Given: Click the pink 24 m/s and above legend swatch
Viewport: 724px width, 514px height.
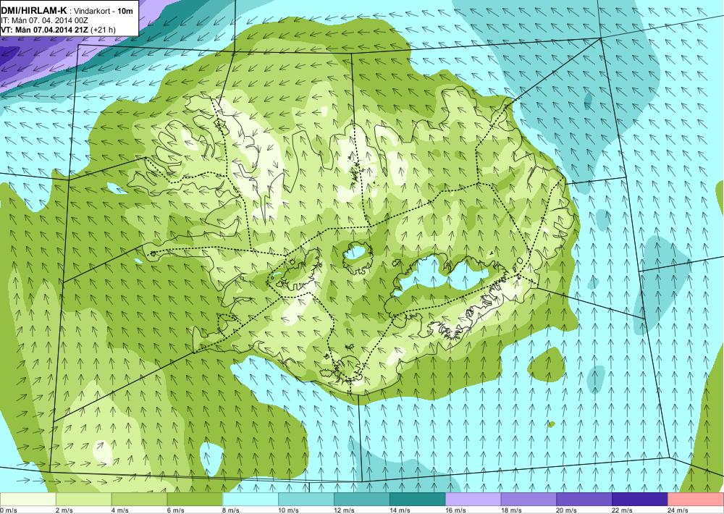Looking at the screenshot, I should (696, 500).
